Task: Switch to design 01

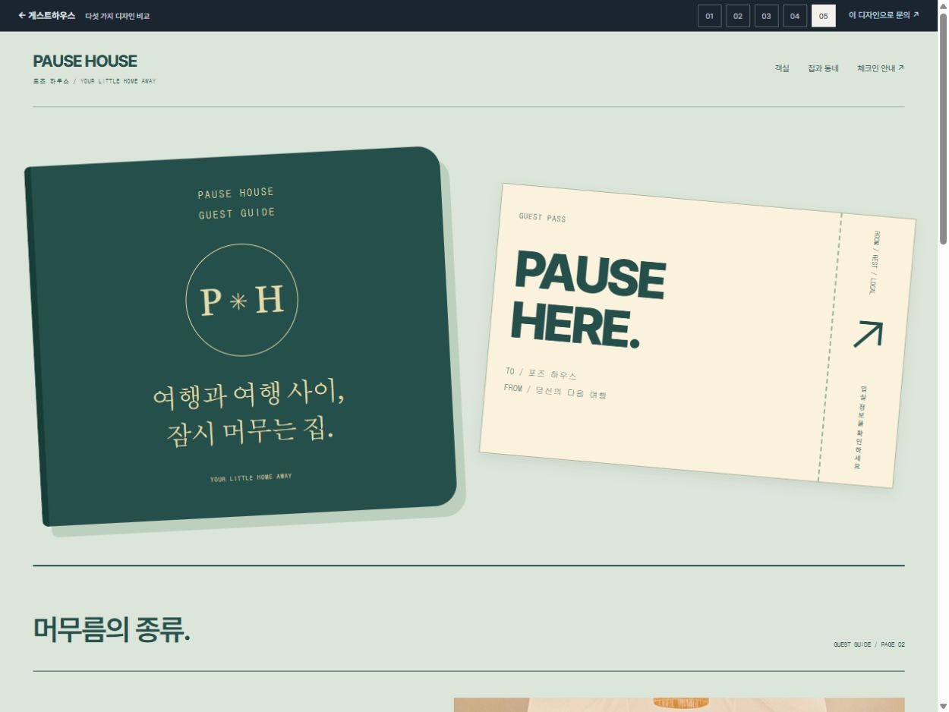Action: click(709, 16)
